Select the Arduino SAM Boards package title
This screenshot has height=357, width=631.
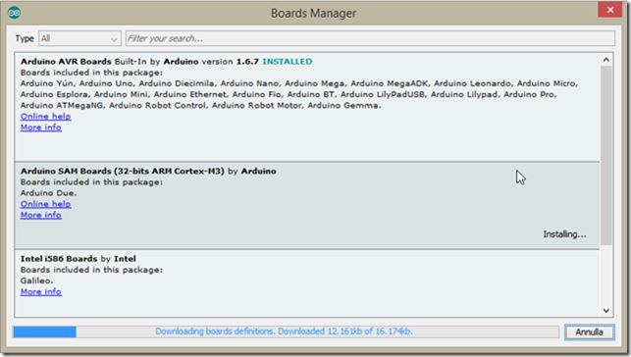[x=123, y=172]
